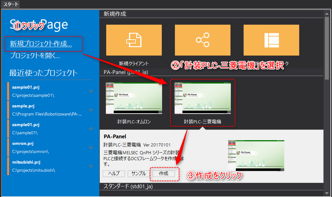The height and width of the screenshot is (197, 332).
Task: Select the 計装PLC-三菱電機 template thumbnail
Action: click(x=203, y=98)
